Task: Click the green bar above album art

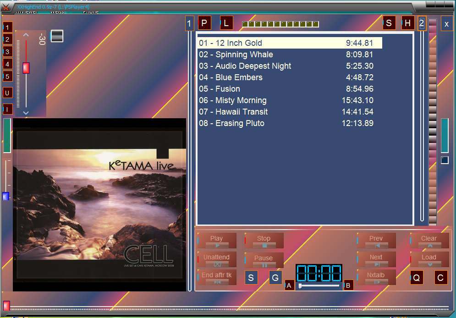Action: tap(7, 136)
